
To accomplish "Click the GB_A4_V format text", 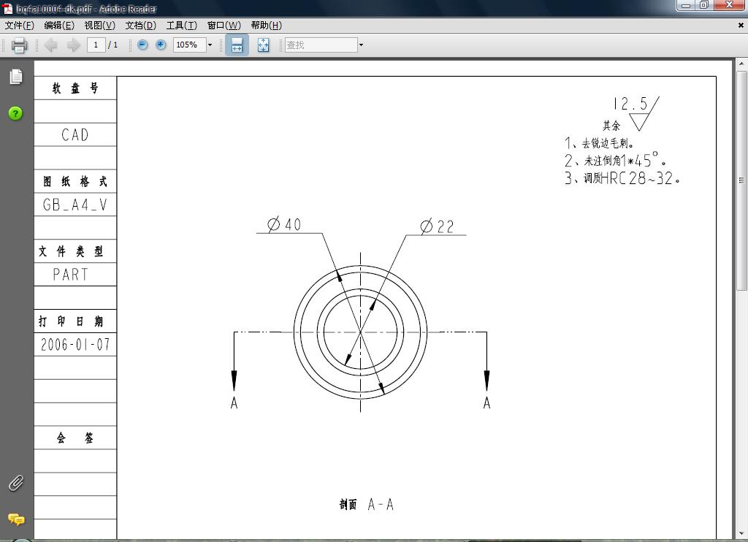I will click(x=75, y=205).
